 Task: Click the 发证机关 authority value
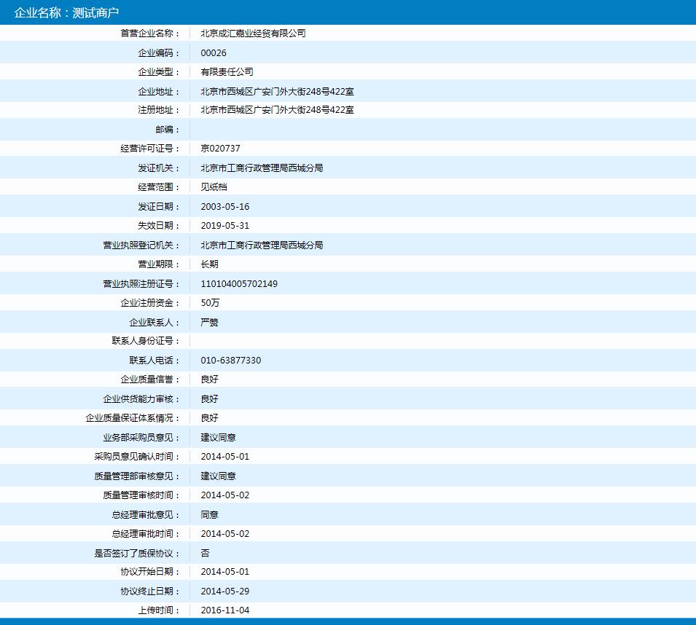coord(262,168)
